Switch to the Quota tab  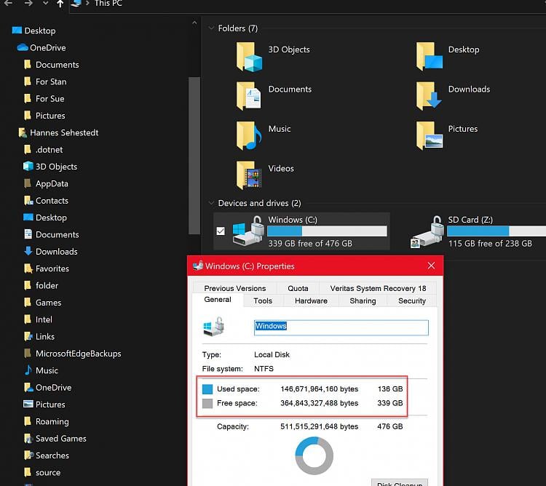pyautogui.click(x=298, y=288)
